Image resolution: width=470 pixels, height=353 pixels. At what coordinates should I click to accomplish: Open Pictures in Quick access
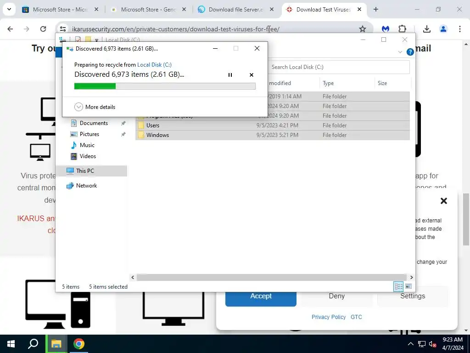coord(90,134)
